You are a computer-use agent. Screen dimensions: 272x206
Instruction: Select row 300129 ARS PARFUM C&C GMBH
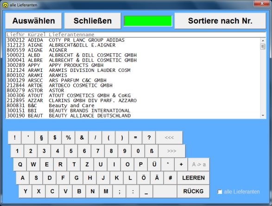point(133,80)
